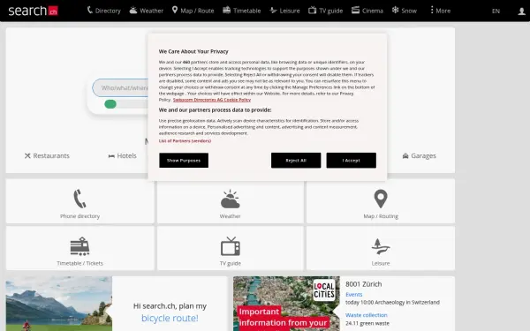Image resolution: width=530 pixels, height=331 pixels.
Task: Open Swisscom Directories AG Cookie Policy link
Action: click(212, 100)
